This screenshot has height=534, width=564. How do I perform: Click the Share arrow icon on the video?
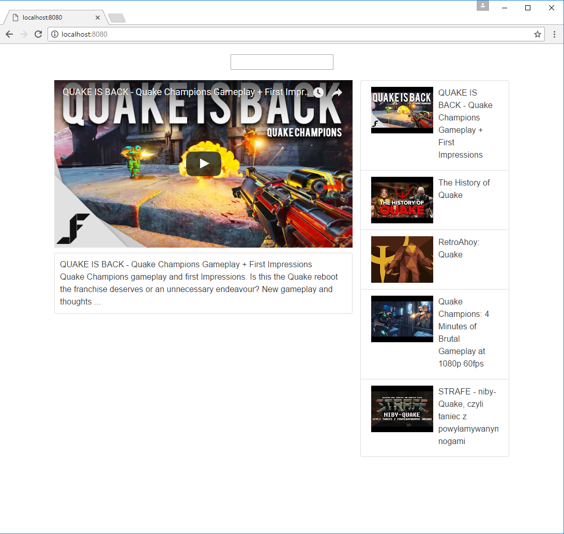339,93
